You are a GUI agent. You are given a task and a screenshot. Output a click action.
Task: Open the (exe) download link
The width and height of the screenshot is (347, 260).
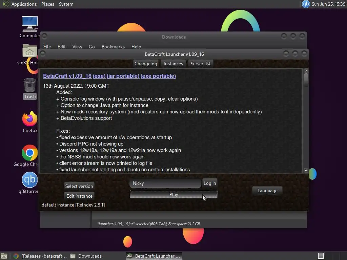coord(99,76)
